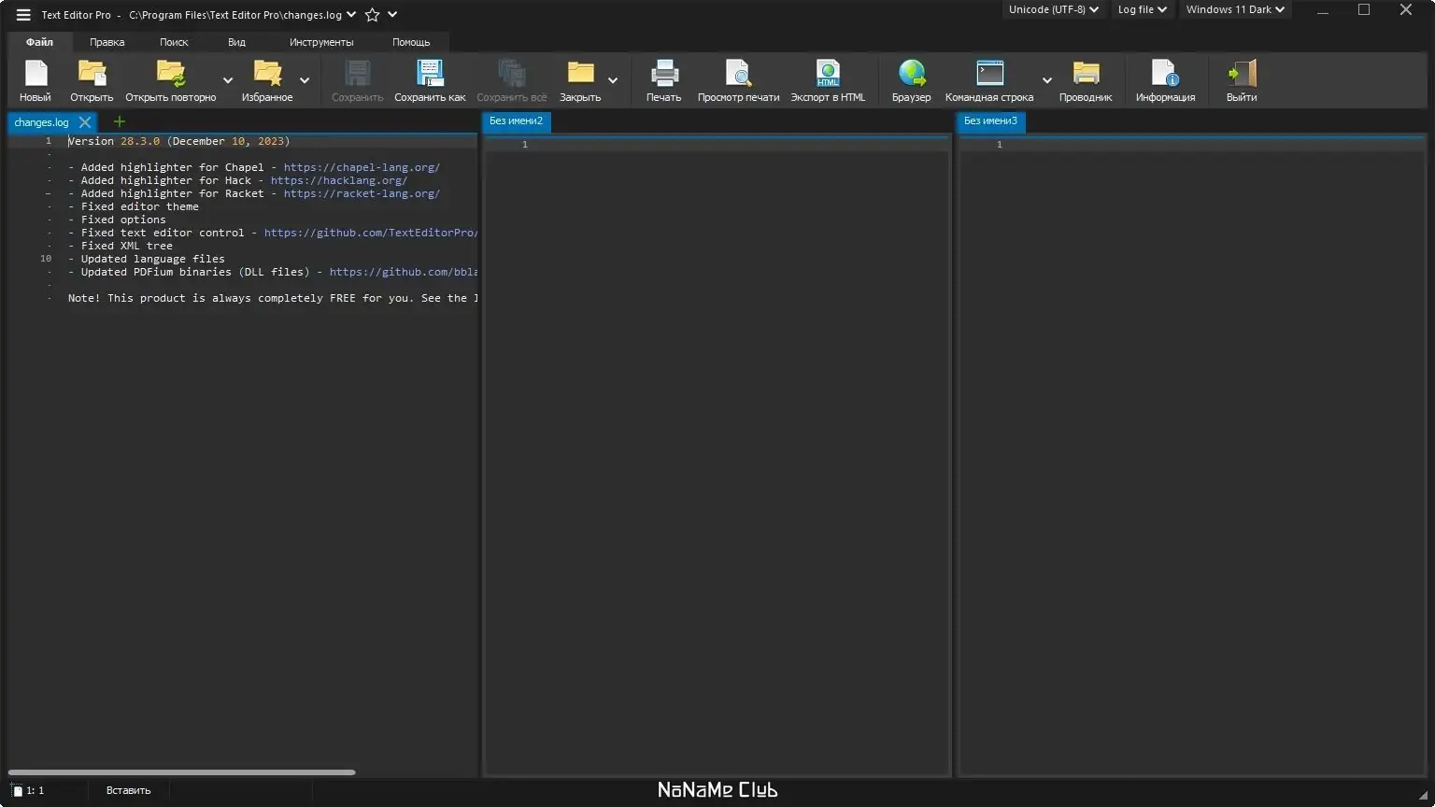Click the '- Fixed XML tree' line
The height and width of the screenshot is (807, 1435).
tap(121, 246)
